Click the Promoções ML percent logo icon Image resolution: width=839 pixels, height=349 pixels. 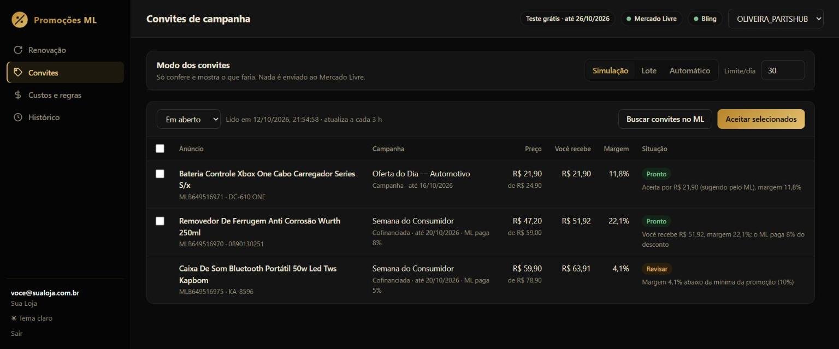20,20
